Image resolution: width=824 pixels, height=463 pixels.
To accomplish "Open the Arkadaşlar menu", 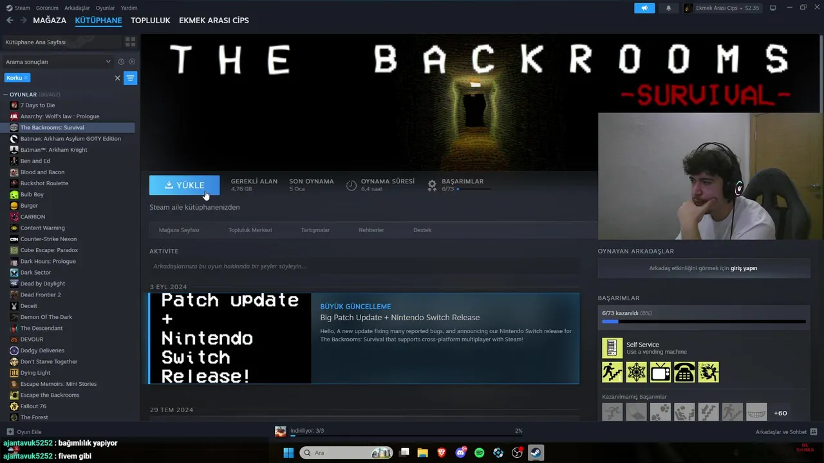I will (77, 8).
